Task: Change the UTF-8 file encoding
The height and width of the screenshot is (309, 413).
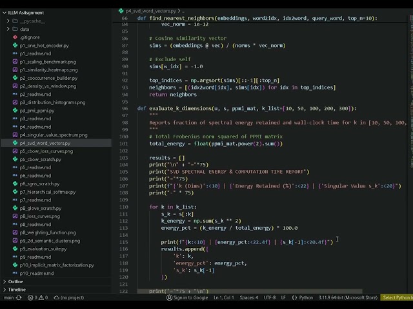Action: tap(270, 297)
